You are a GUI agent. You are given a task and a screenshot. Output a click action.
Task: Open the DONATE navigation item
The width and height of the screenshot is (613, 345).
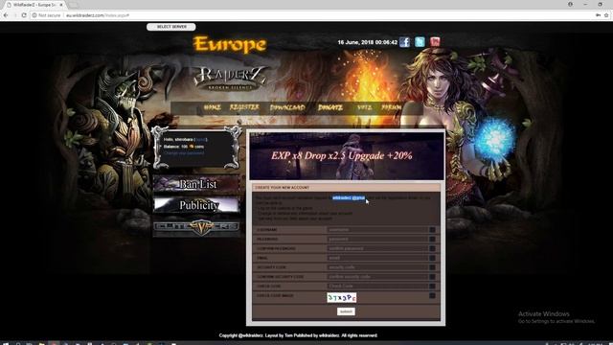[330, 107]
